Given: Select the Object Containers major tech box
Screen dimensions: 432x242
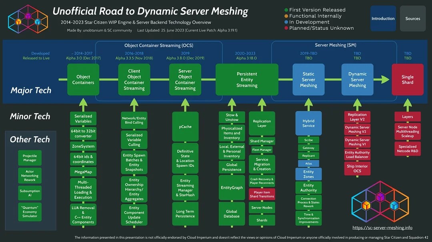Looking at the screenshot, I should (83, 80).
